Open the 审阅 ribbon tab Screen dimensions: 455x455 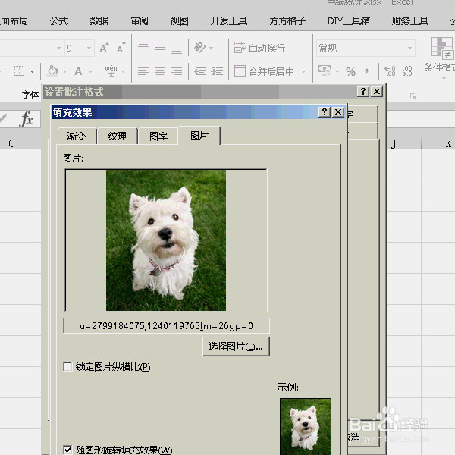(140, 21)
